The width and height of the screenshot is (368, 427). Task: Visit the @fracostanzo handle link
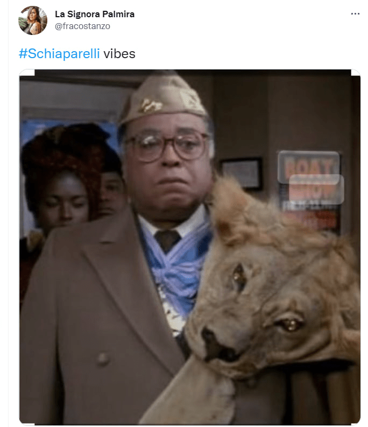(x=82, y=26)
